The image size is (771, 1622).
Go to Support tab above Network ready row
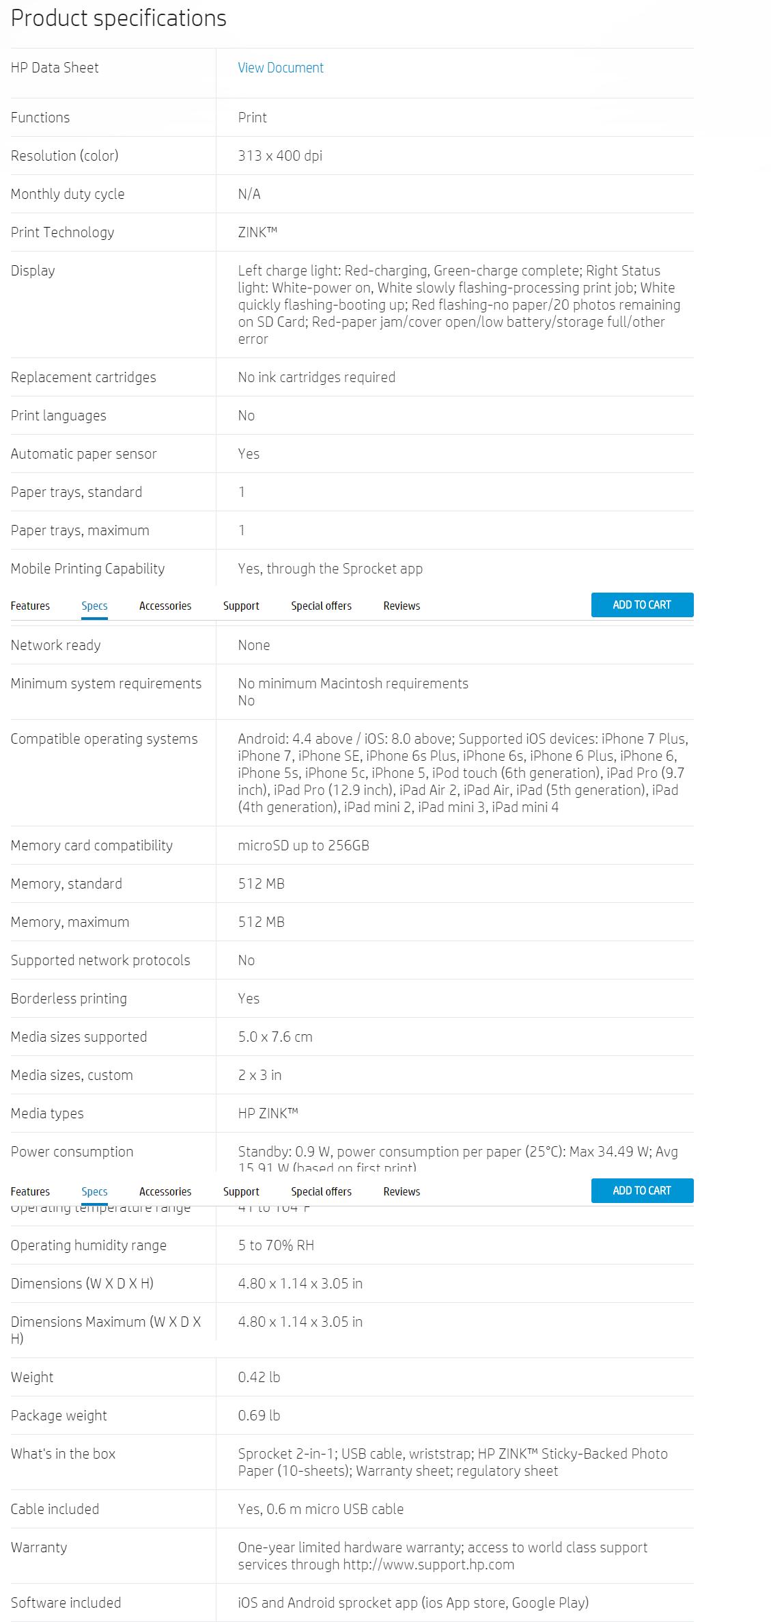[241, 606]
